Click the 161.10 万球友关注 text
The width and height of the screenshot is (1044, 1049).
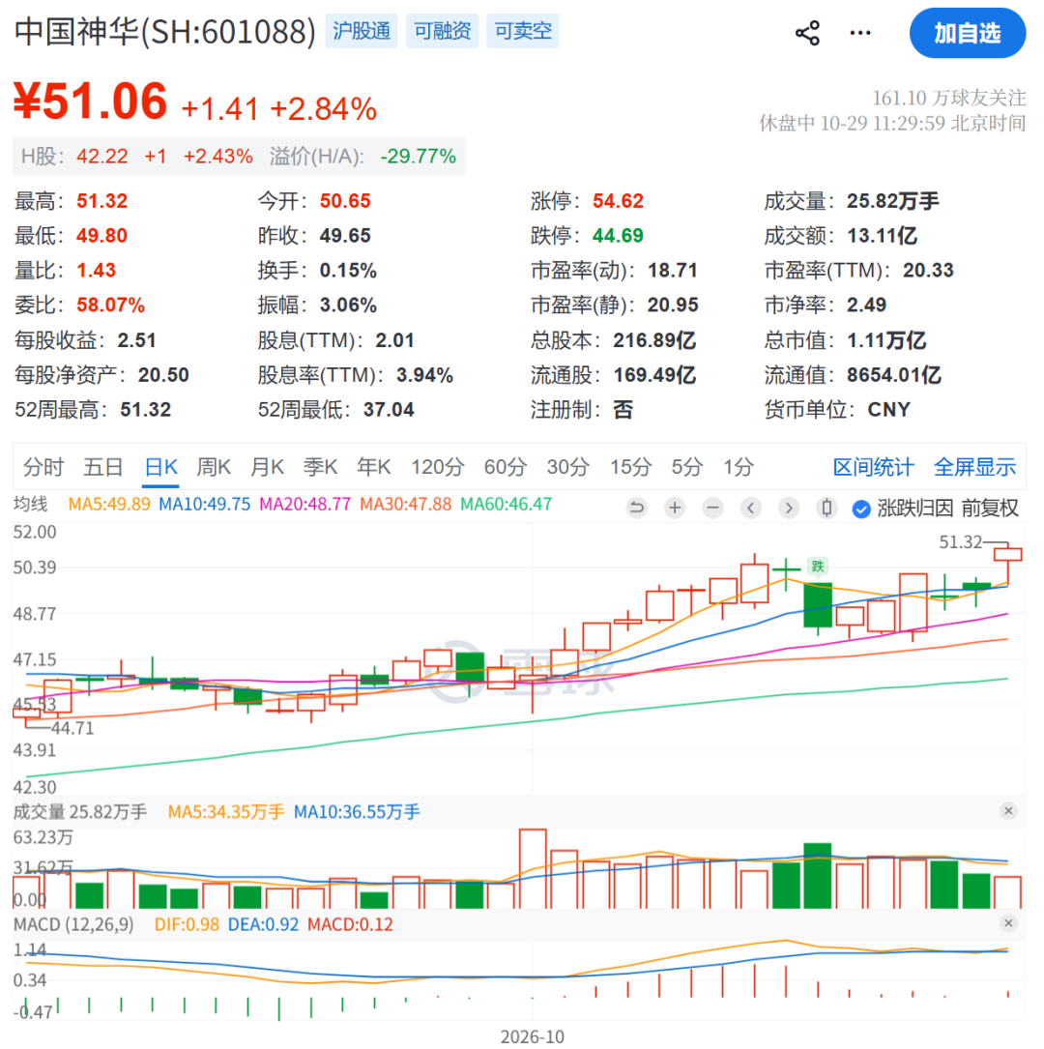point(949,99)
